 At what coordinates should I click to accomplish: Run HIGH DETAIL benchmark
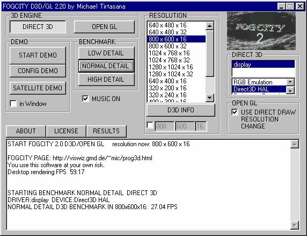point(106,80)
